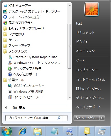Launch デスクトップ ガジェット ギャラリー

(x=32, y=11)
